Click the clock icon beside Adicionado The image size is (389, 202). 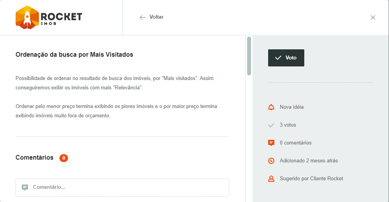coord(271,161)
